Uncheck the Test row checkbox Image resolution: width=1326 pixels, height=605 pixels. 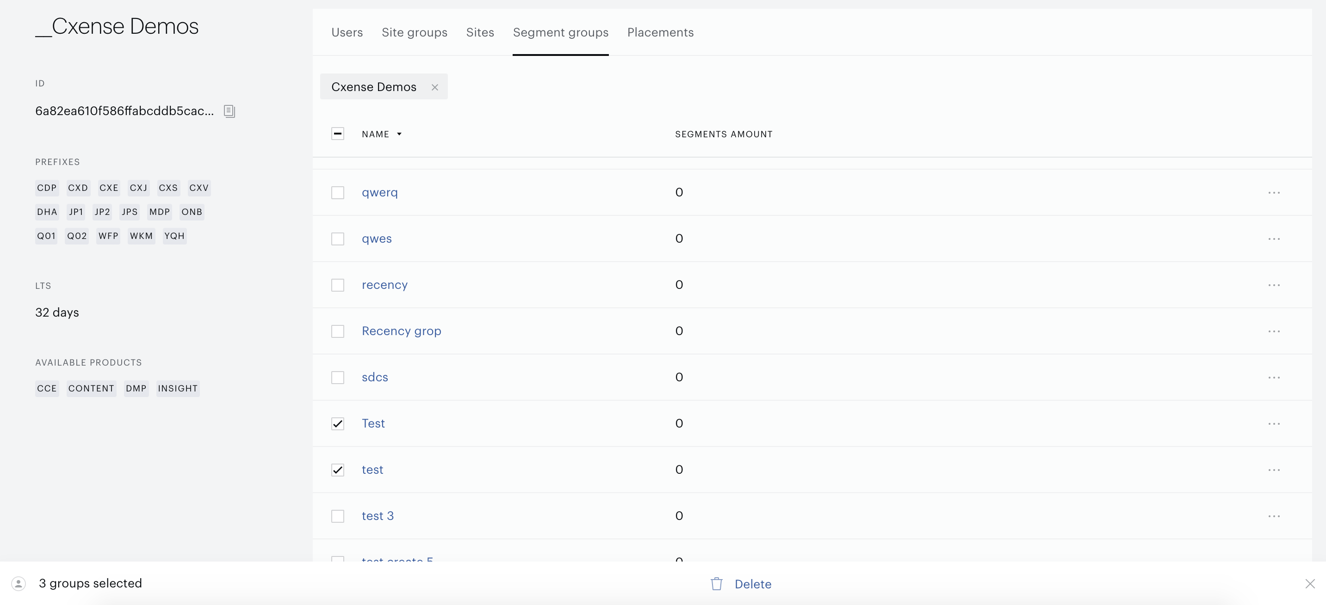tap(338, 424)
